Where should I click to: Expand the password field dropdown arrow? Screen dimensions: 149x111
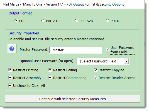point(126,61)
